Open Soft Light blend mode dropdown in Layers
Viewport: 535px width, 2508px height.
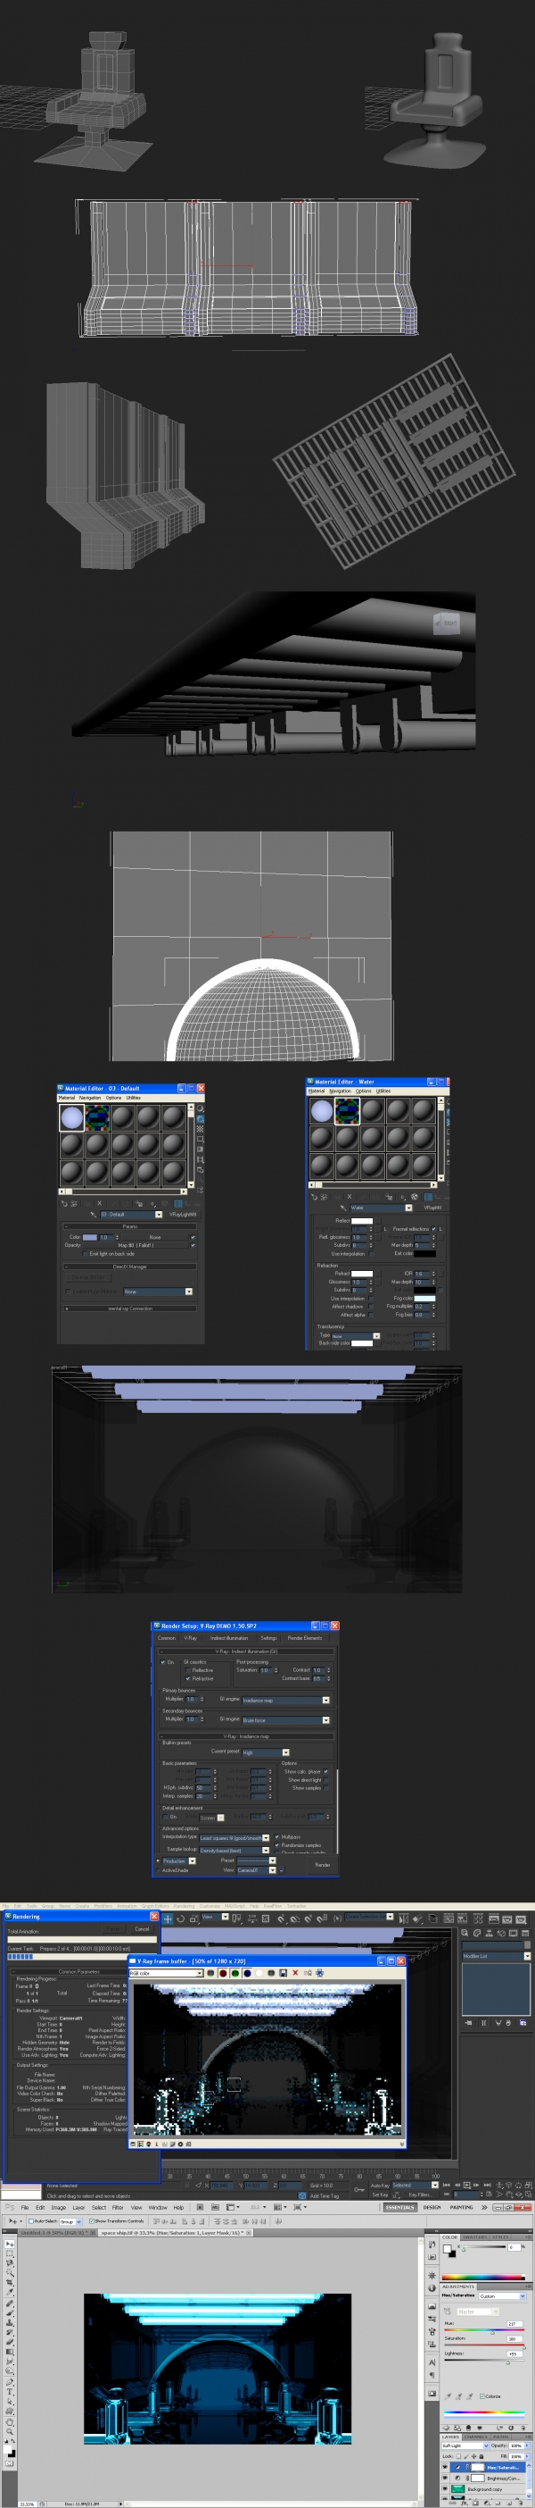point(467,2445)
